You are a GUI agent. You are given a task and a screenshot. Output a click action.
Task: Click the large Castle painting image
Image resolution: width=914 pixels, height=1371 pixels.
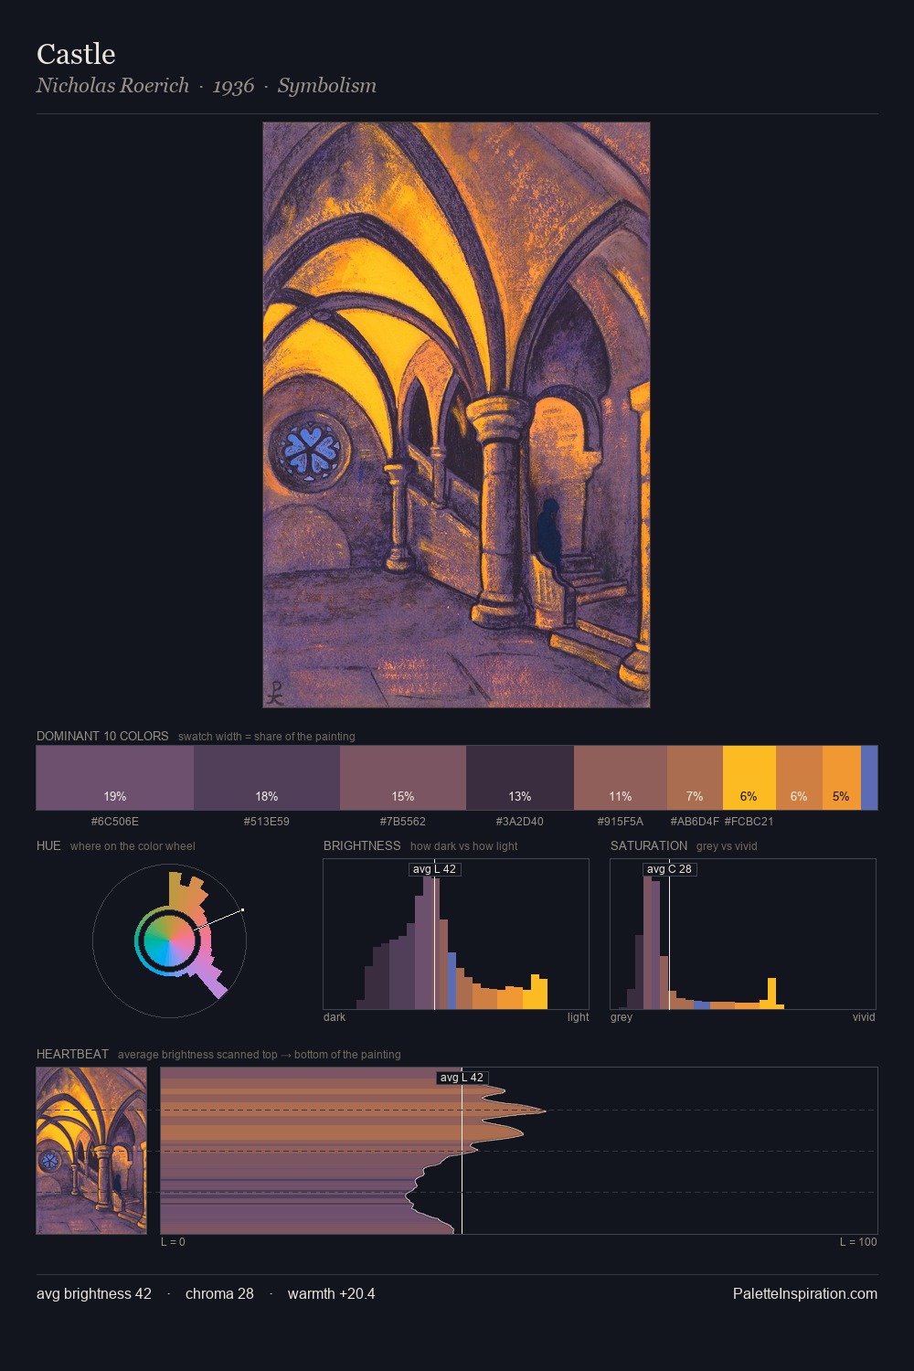point(456,415)
